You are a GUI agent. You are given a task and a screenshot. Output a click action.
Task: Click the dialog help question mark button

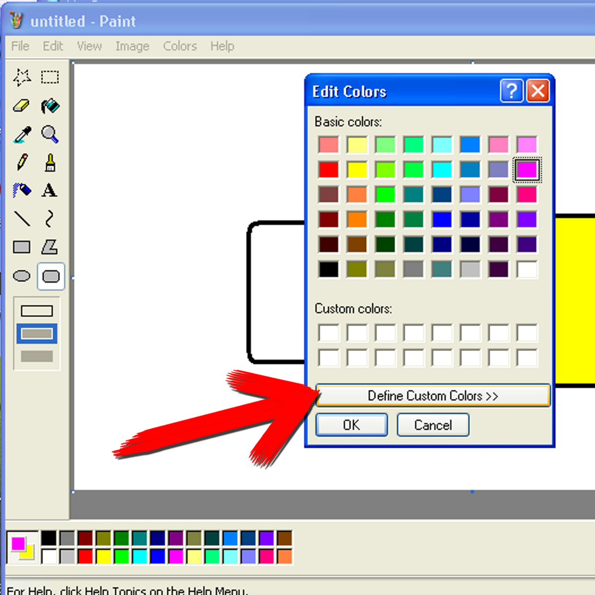point(512,91)
